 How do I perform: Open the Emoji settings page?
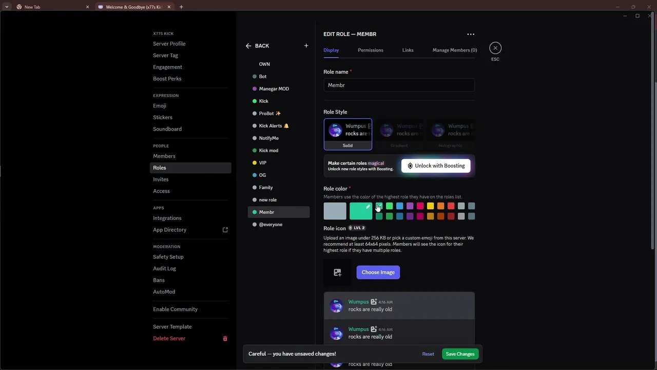click(190, 106)
